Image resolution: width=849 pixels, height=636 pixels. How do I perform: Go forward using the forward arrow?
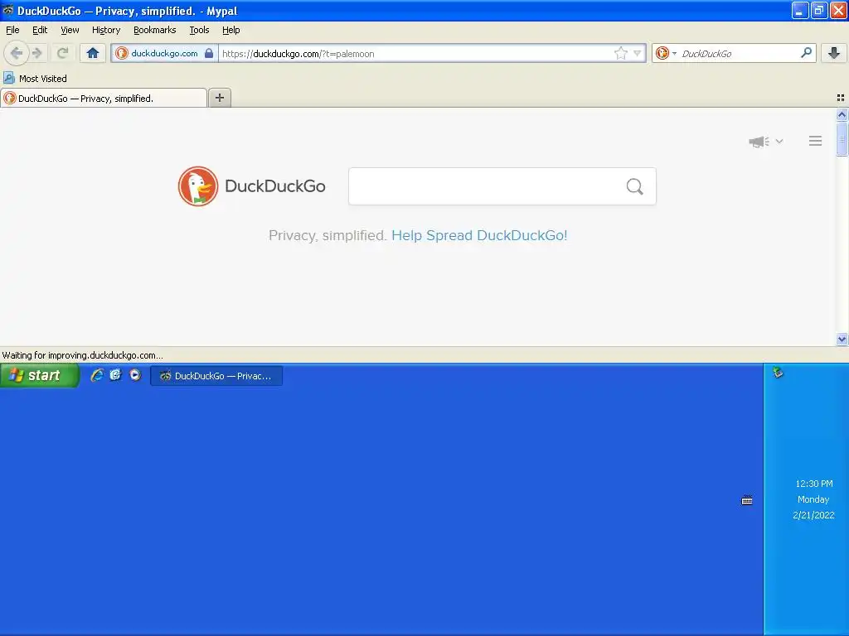tap(36, 53)
